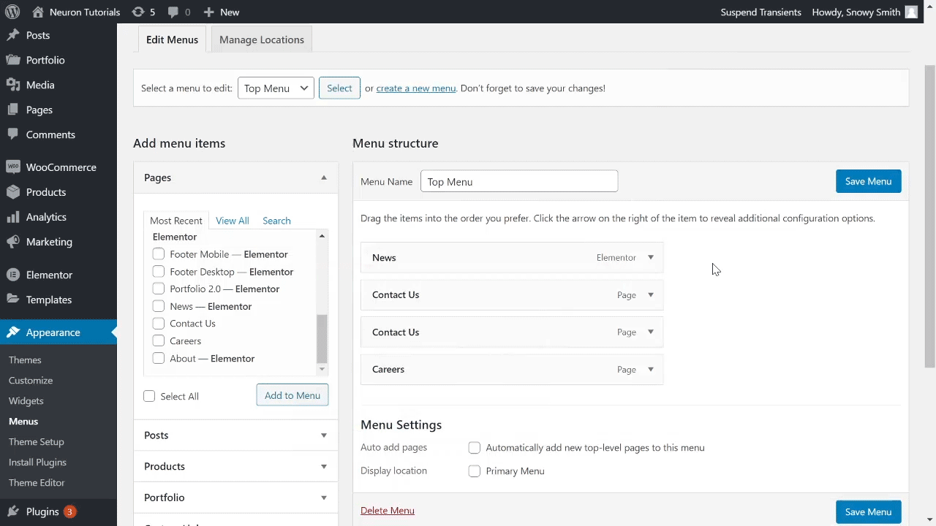This screenshot has width=936, height=526.
Task: Click the Products icon in sidebar
Action: click(x=12, y=192)
